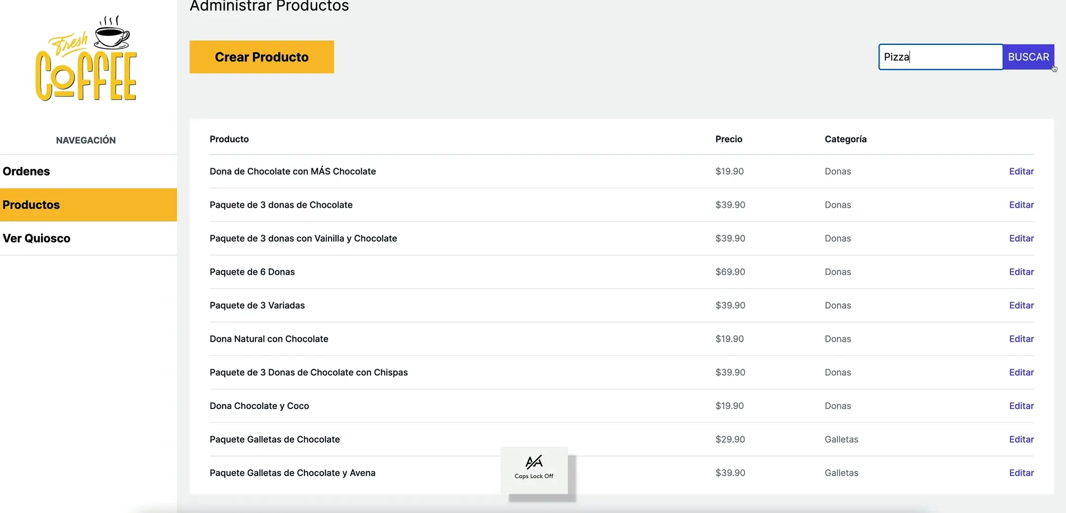The width and height of the screenshot is (1066, 513).
Task: Click the Fresh Coffee logo
Action: point(86,60)
